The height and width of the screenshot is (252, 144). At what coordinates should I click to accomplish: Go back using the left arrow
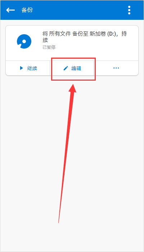(x=10, y=10)
